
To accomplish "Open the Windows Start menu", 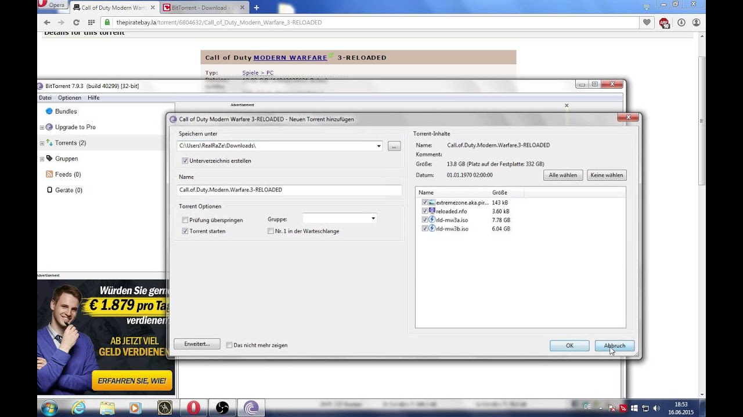I will (49, 407).
